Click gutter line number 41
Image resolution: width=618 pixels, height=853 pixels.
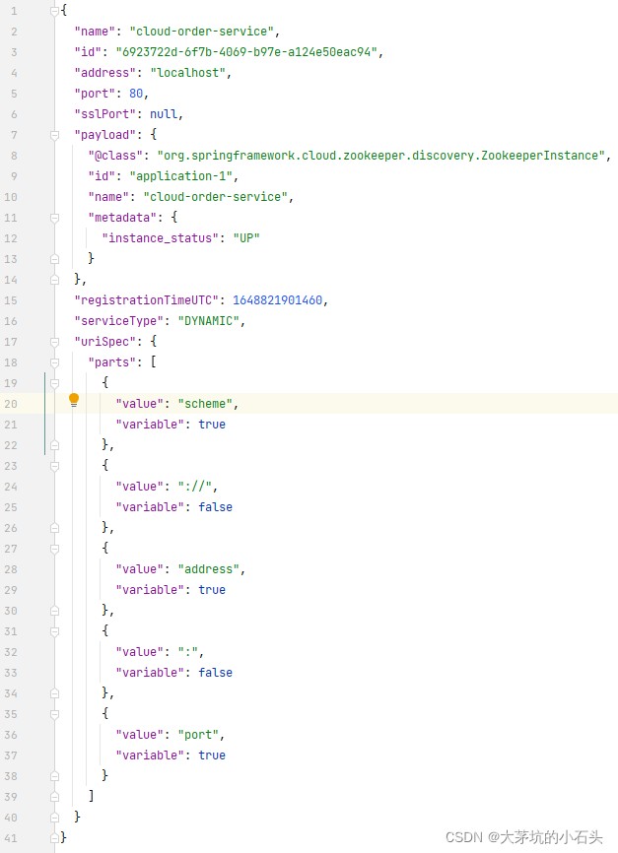point(11,838)
